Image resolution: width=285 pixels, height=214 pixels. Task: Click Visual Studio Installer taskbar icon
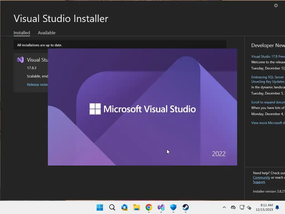[x=161, y=207]
